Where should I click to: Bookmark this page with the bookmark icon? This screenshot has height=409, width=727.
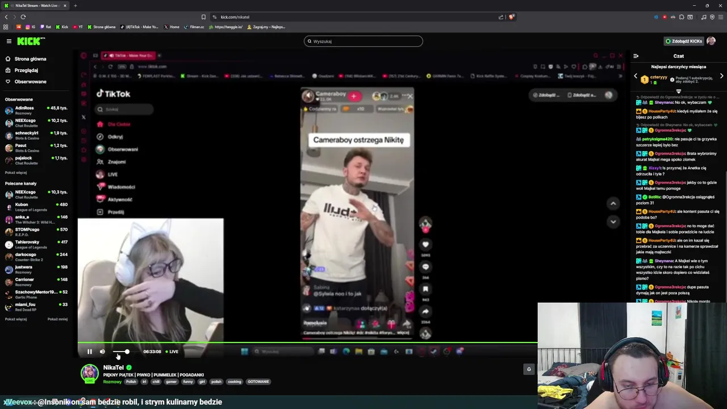[x=203, y=17]
